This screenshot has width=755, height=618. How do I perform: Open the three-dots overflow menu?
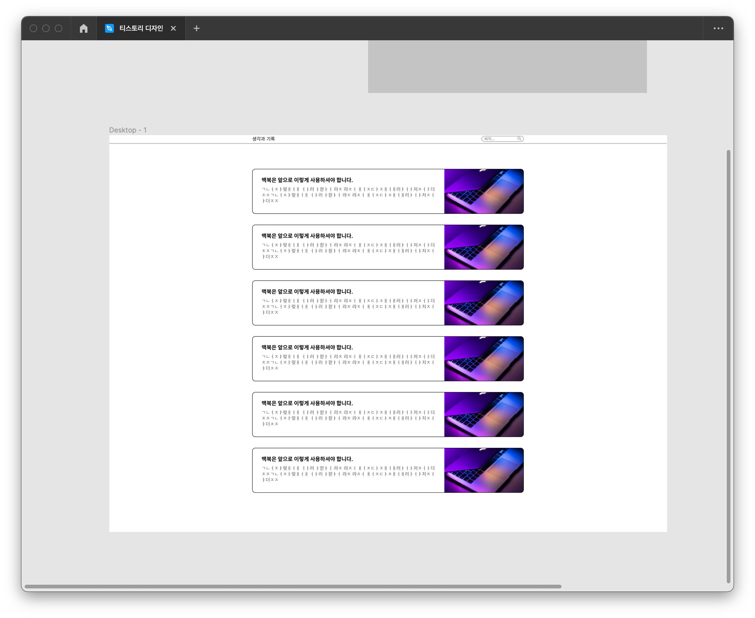click(718, 29)
